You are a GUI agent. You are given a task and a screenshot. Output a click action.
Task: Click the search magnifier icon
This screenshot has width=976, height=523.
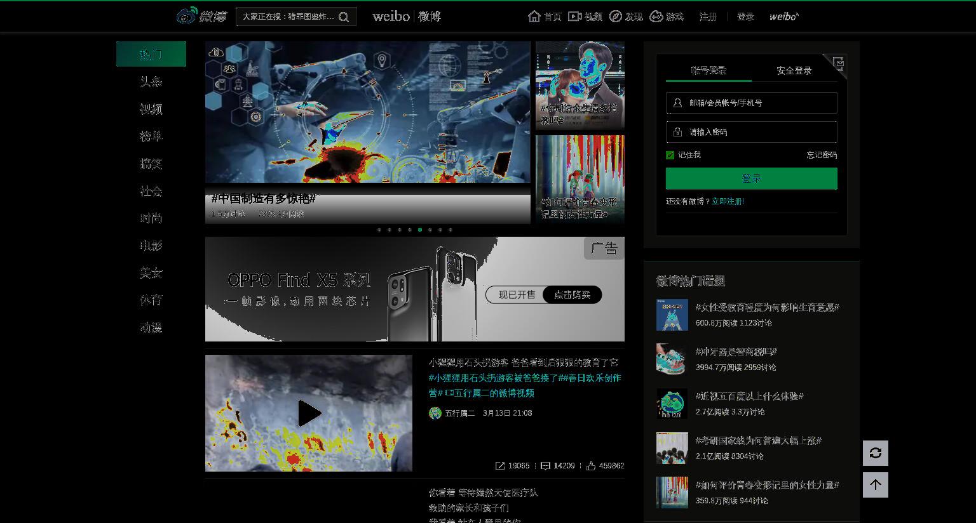click(344, 17)
